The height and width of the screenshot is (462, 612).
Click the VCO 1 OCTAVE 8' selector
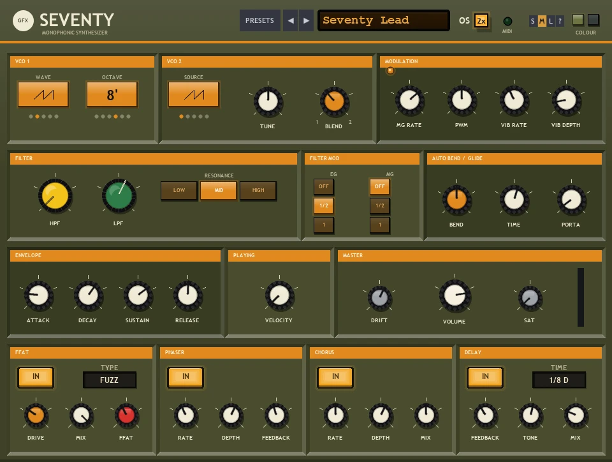pyautogui.click(x=112, y=94)
